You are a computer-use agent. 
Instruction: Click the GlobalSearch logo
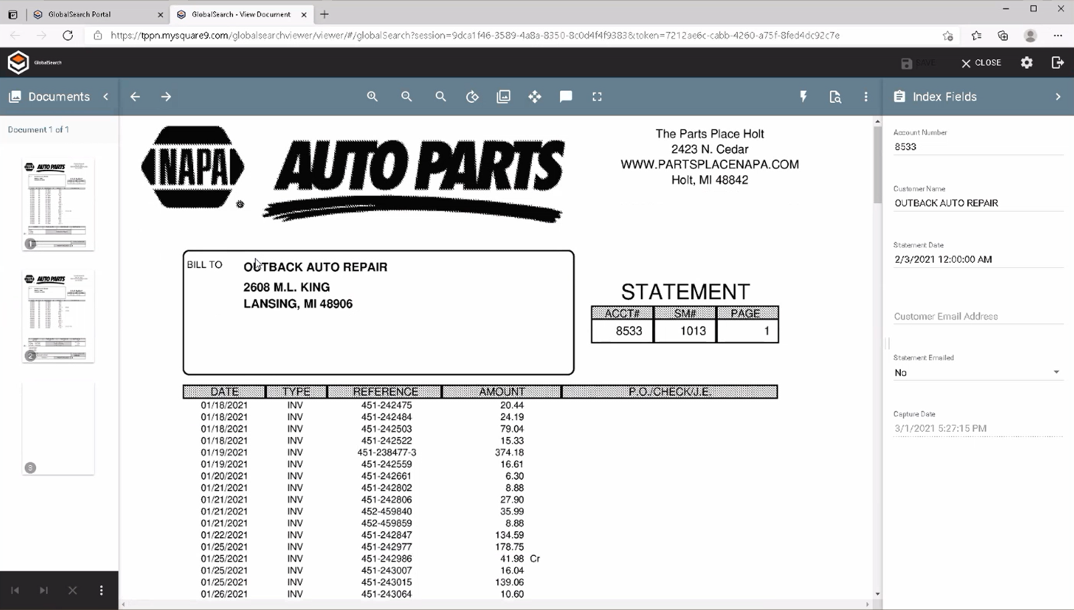click(19, 62)
